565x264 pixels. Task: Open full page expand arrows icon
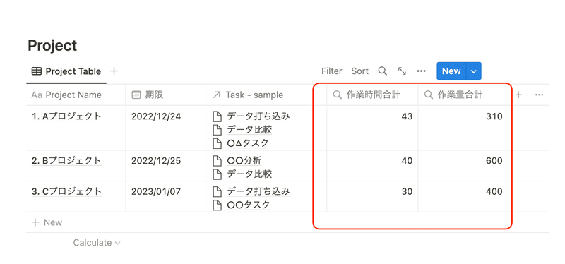(402, 71)
